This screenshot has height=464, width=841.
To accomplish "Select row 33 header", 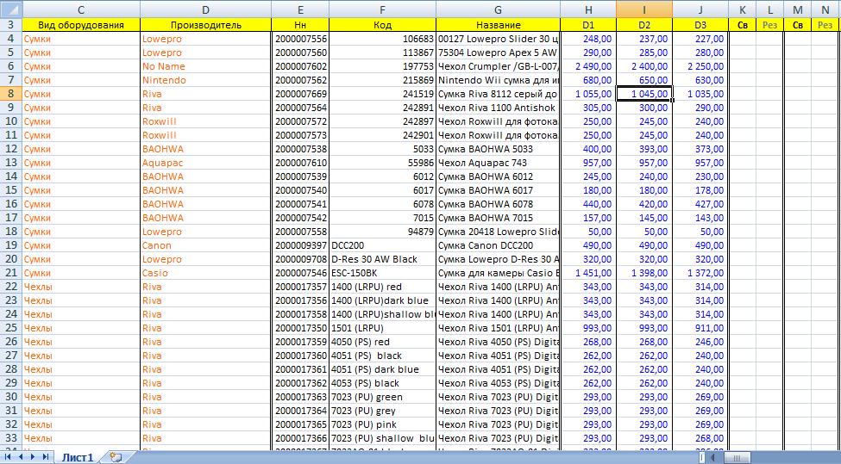I will click(10, 438).
